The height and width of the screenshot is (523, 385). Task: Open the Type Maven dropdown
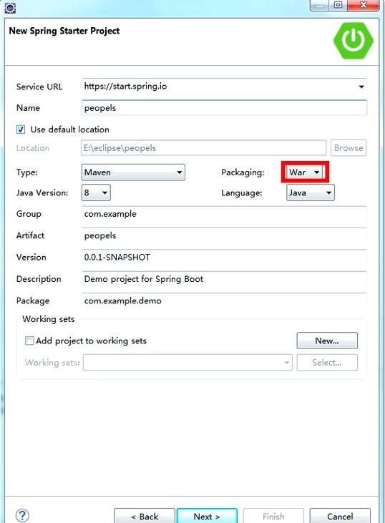pos(133,172)
